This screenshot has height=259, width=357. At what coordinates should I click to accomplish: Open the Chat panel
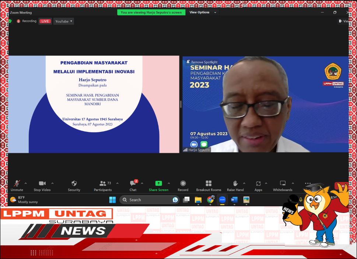pos(133,186)
